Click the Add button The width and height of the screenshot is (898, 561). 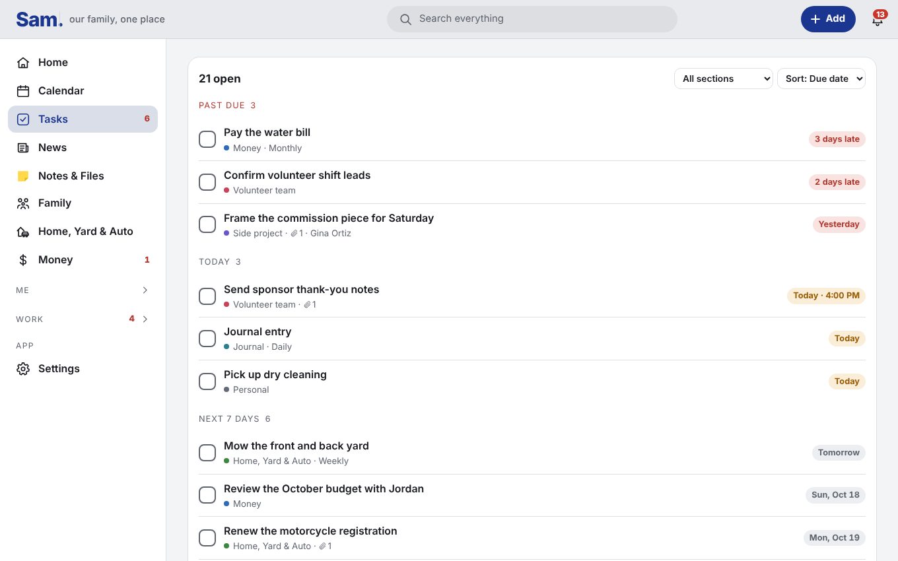[828, 19]
